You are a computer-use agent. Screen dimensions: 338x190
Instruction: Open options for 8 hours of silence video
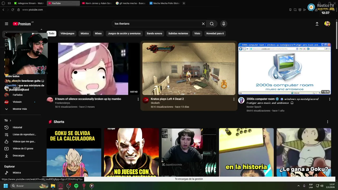pyautogui.click(x=138, y=99)
